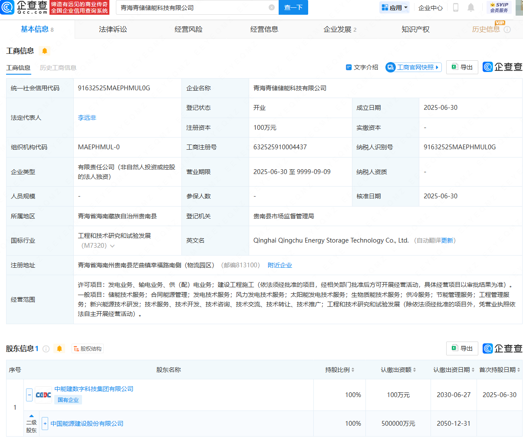The height and width of the screenshot is (437, 523).
Task: Click 企查查 watermark logo near 工商信息 导出
Action: [503, 67]
